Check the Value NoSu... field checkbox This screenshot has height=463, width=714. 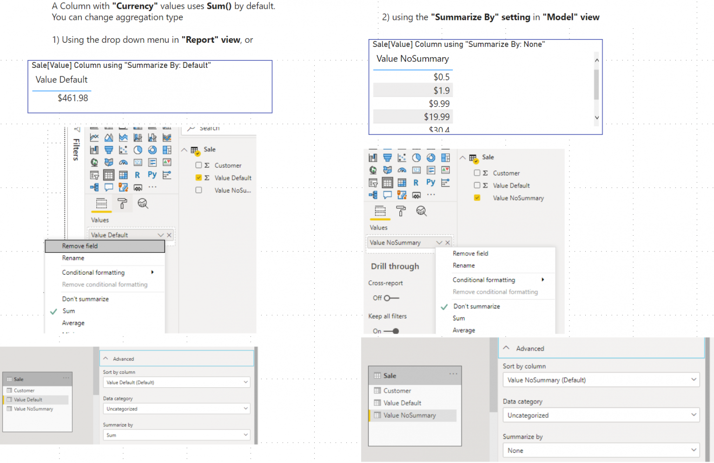pyautogui.click(x=198, y=190)
